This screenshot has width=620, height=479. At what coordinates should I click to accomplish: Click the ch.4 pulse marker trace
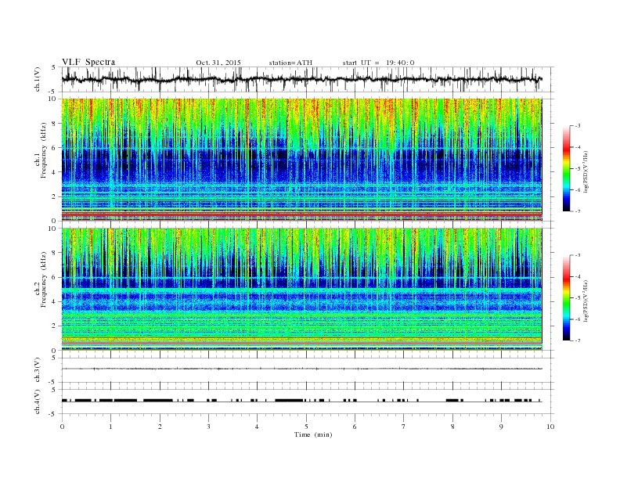[x=301, y=401]
